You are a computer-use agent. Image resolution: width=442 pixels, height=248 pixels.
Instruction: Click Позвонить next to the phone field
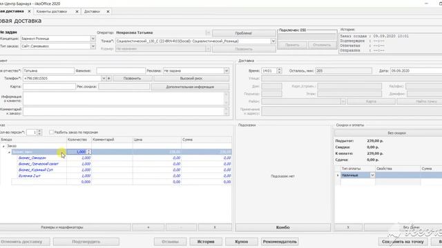(132, 79)
